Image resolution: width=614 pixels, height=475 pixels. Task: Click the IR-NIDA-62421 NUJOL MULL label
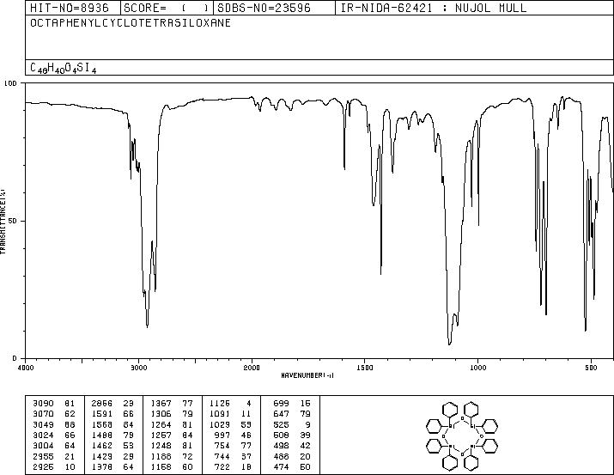434,8
